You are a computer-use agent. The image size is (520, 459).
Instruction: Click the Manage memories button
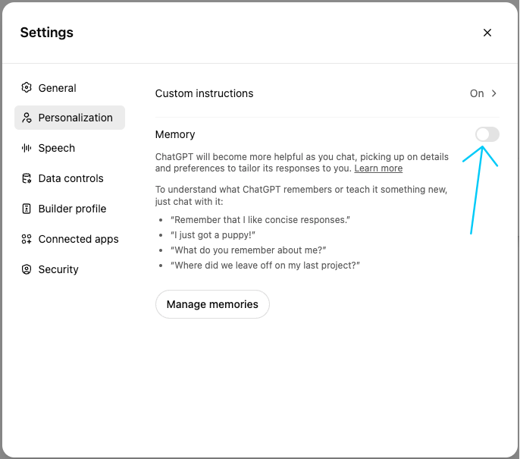[x=212, y=304]
